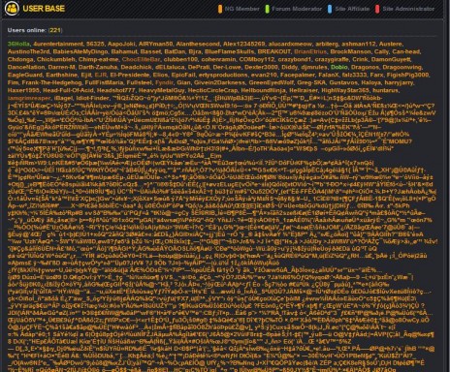The width and height of the screenshot is (450, 372).
Task: Click the Chimp-eat-me username
Action: 99,59
